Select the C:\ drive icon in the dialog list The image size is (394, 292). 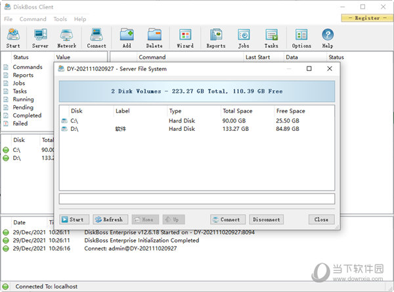point(64,121)
